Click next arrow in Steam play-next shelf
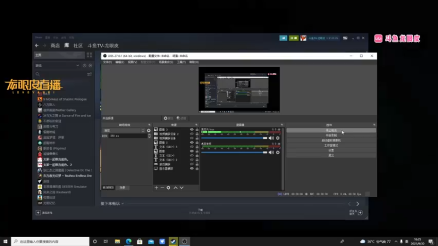The height and width of the screenshot is (246, 438). click(x=358, y=204)
